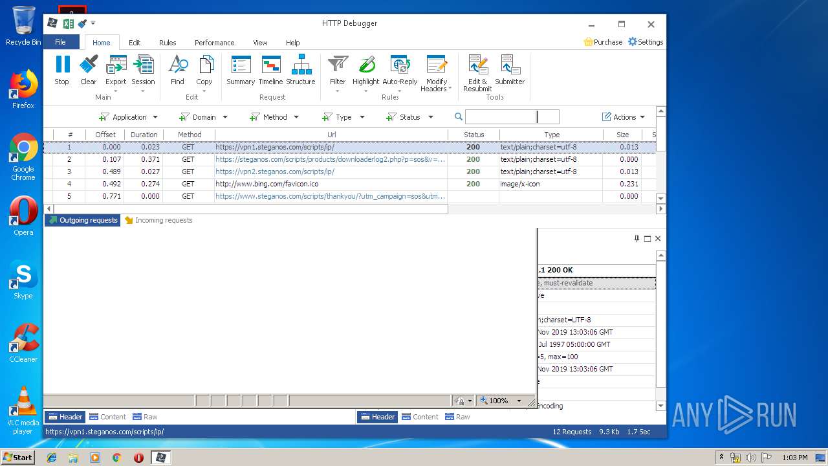Screen dimensions: 828x466
Task: Pin the response details panel
Action: 637,239
